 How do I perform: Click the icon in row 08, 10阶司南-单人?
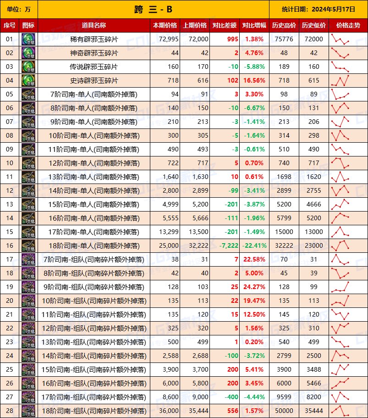(x=28, y=135)
